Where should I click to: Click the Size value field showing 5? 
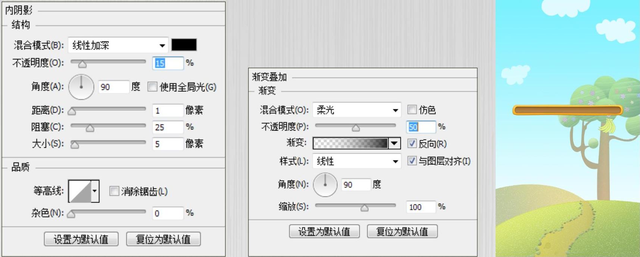tap(168, 144)
